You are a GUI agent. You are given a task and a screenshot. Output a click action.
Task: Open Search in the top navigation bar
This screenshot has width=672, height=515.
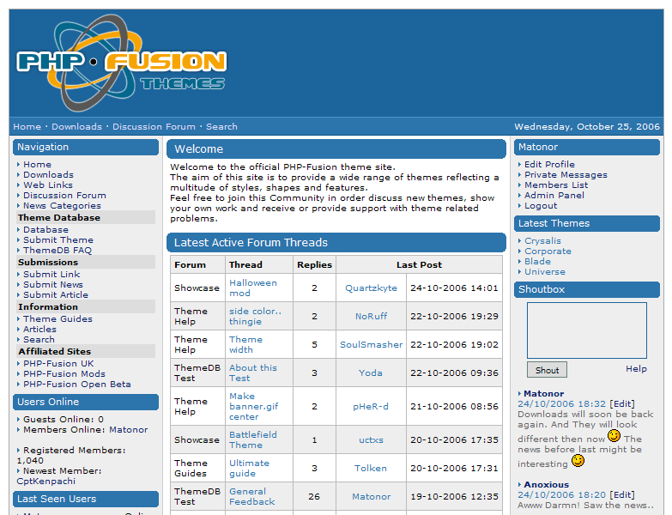[221, 127]
